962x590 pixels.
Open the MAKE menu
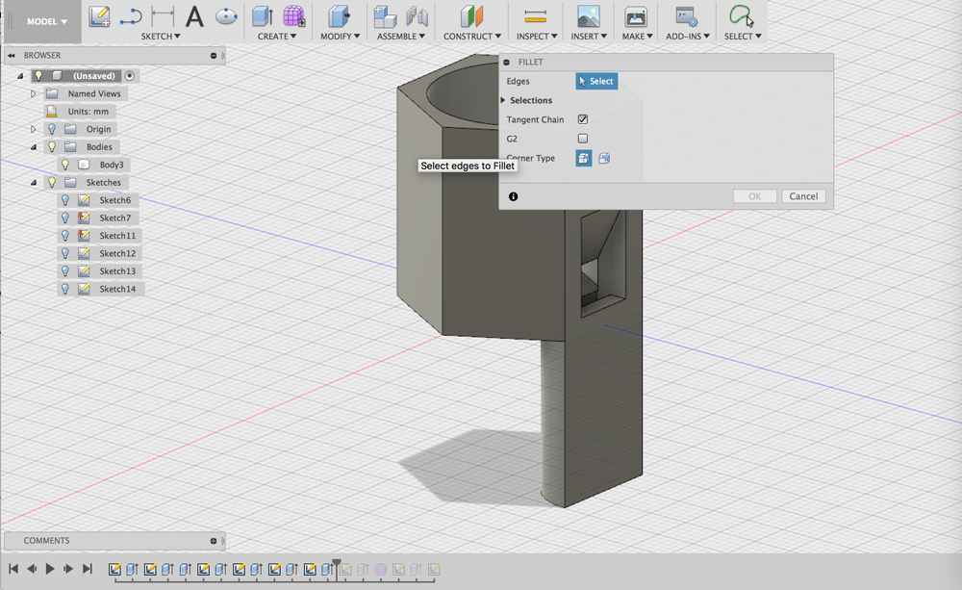(638, 37)
